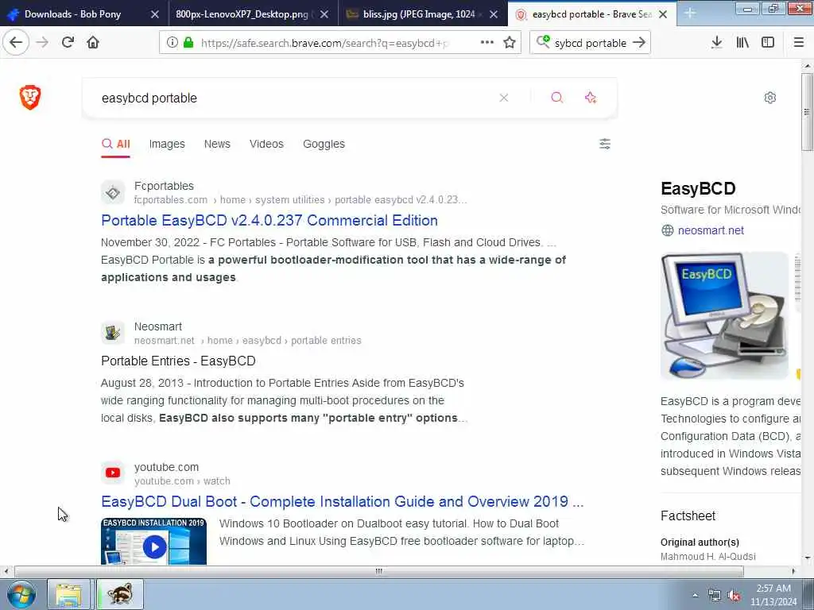
Task: Switch to the bliss.jpg tab
Action: pos(418,14)
